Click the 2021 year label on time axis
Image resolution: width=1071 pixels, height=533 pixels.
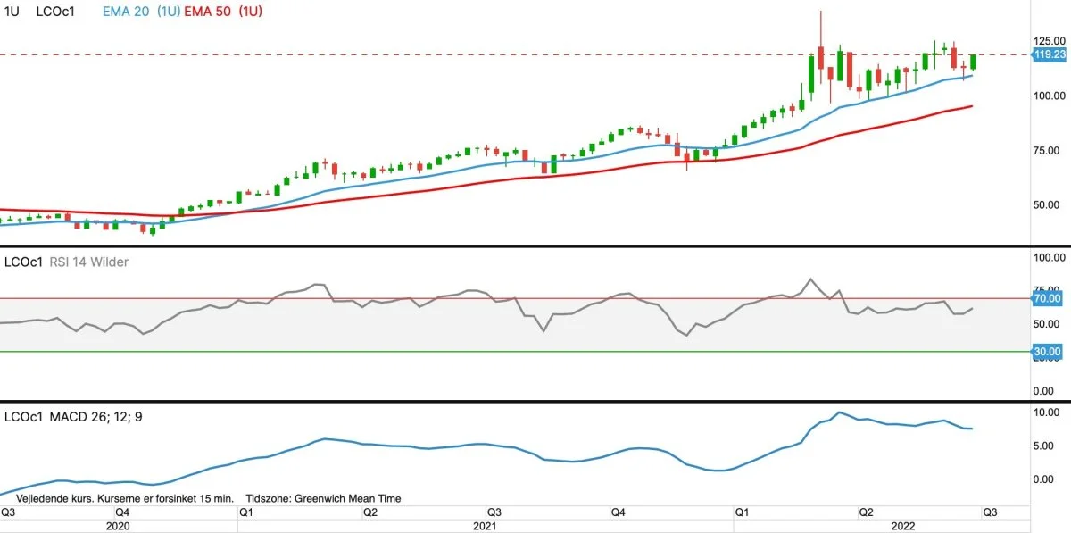(485, 527)
